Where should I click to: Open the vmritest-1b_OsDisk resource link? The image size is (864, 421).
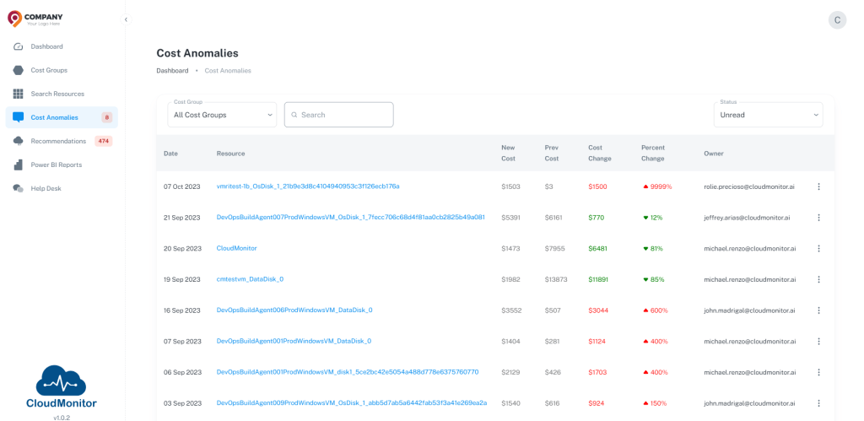click(308, 186)
